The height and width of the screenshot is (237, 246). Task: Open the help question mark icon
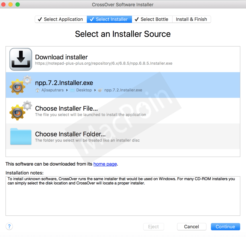[9, 226]
